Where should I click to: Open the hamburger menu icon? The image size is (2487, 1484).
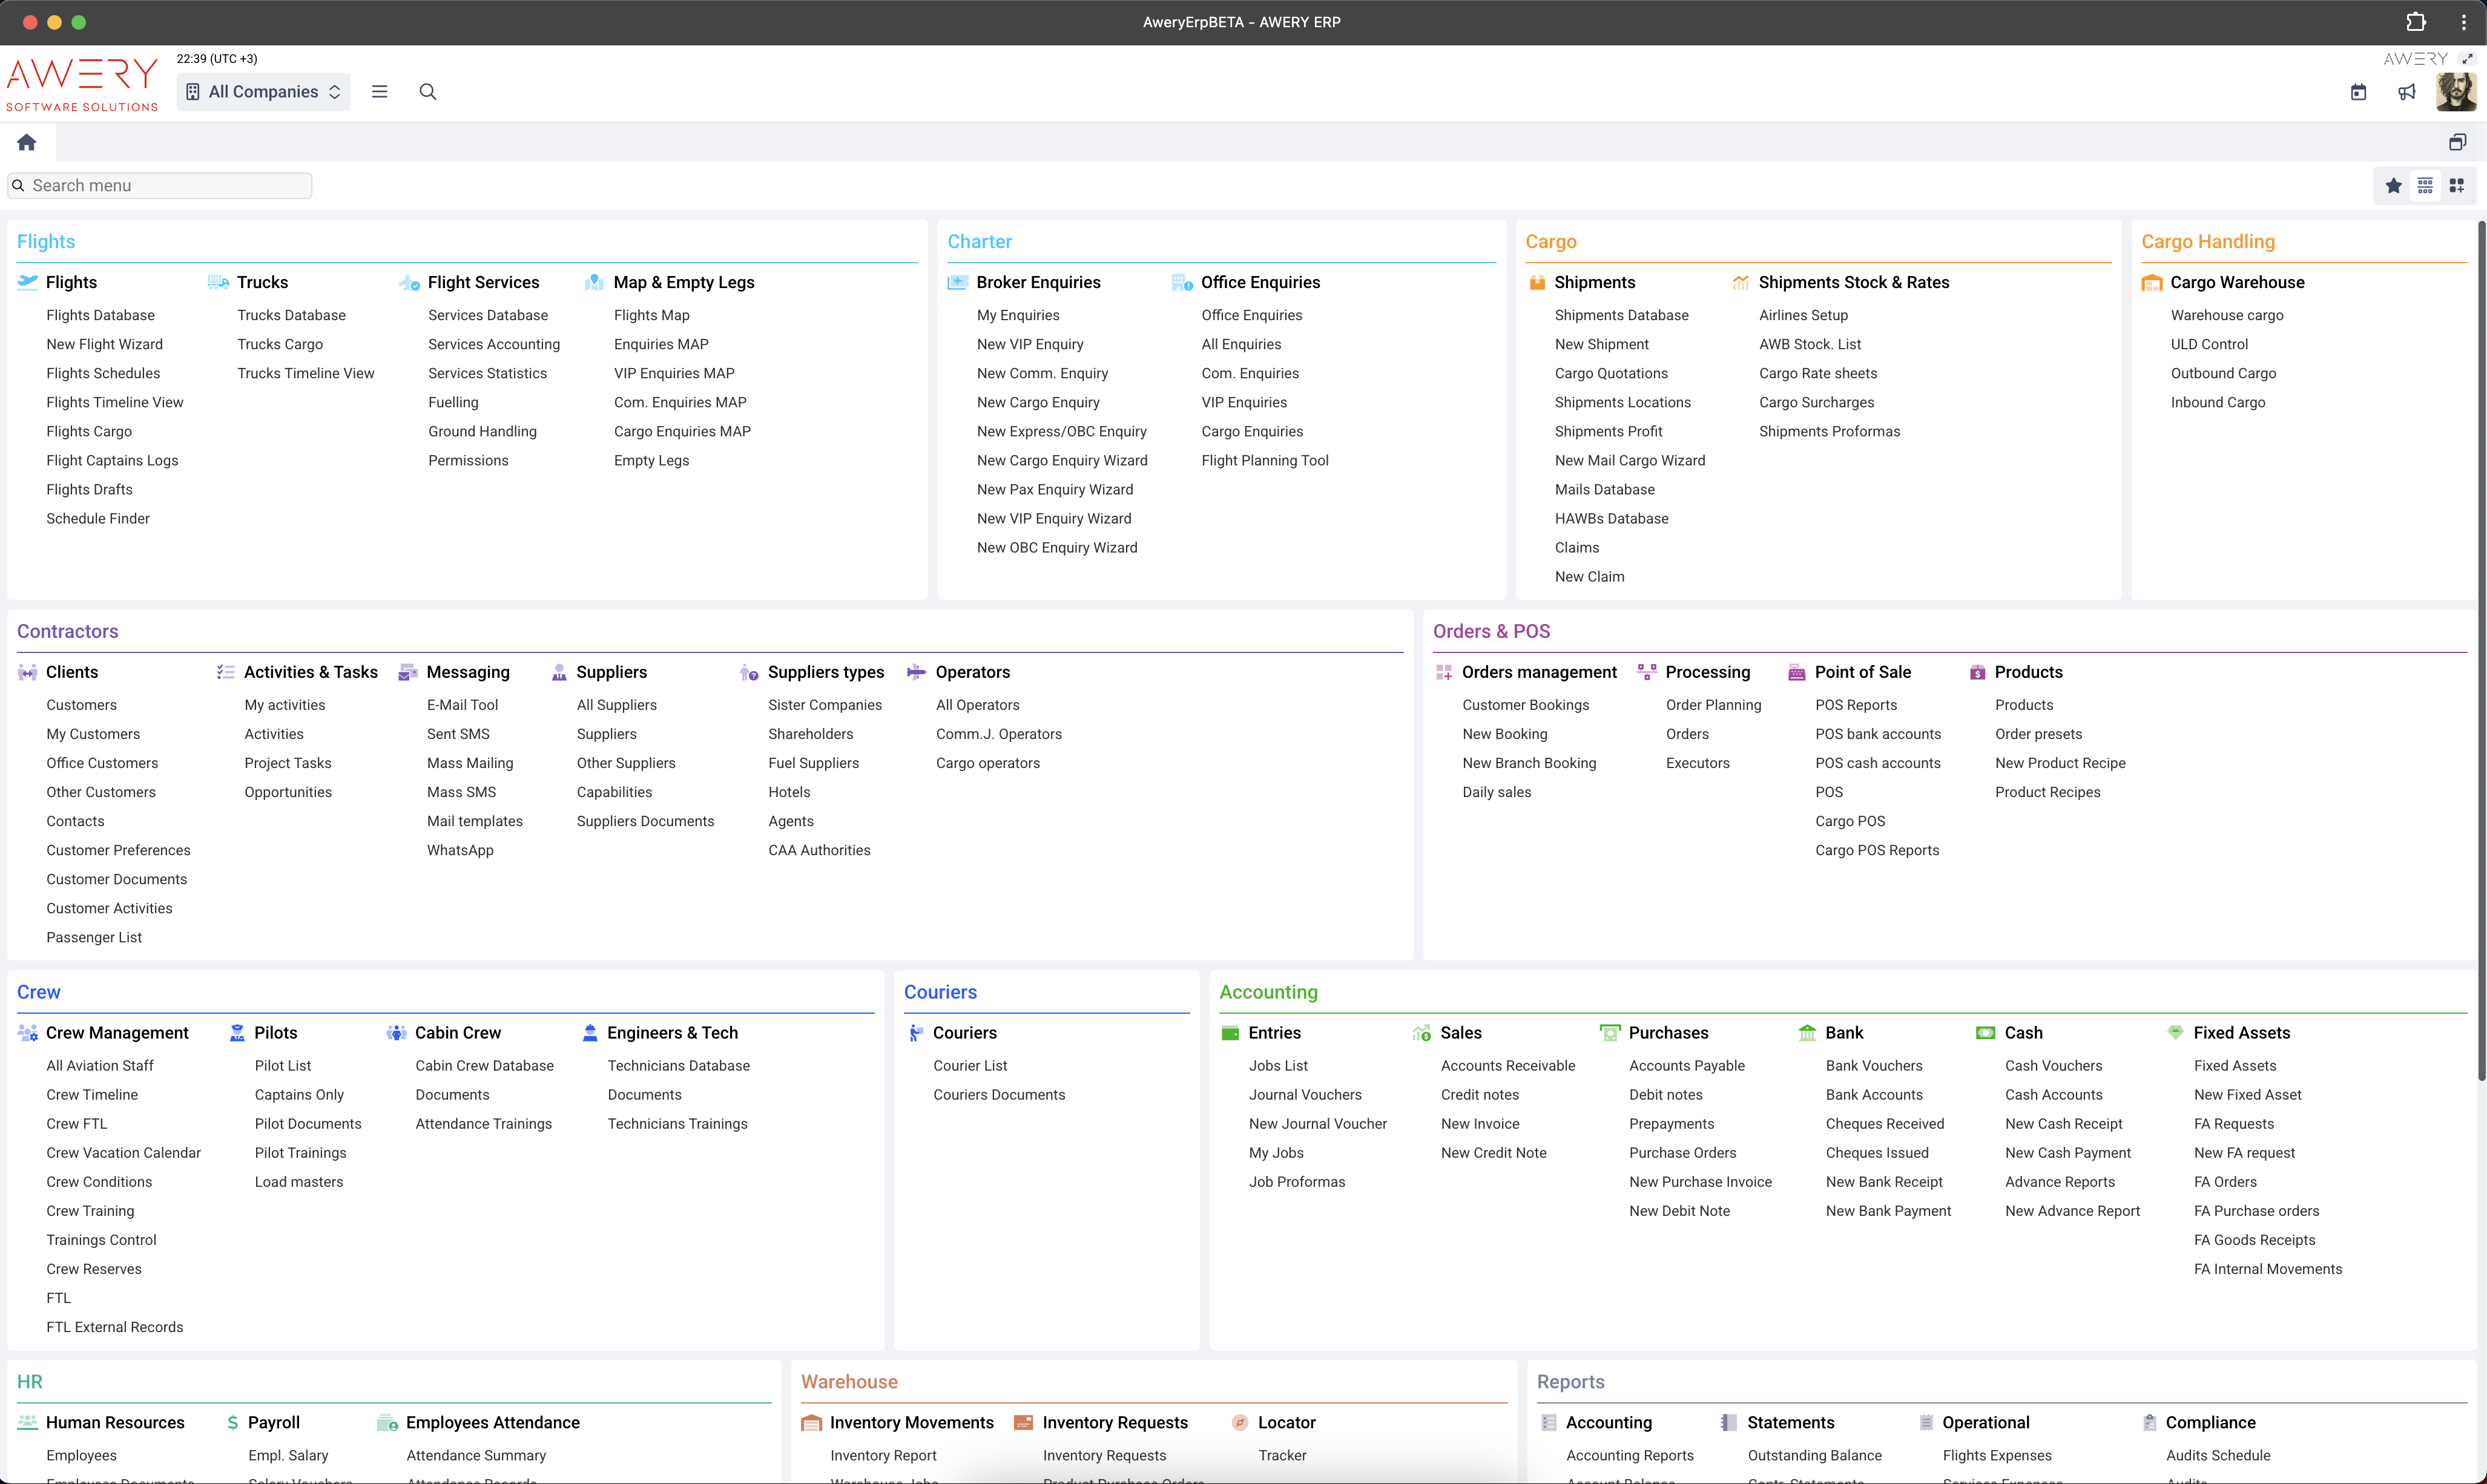pos(379,91)
